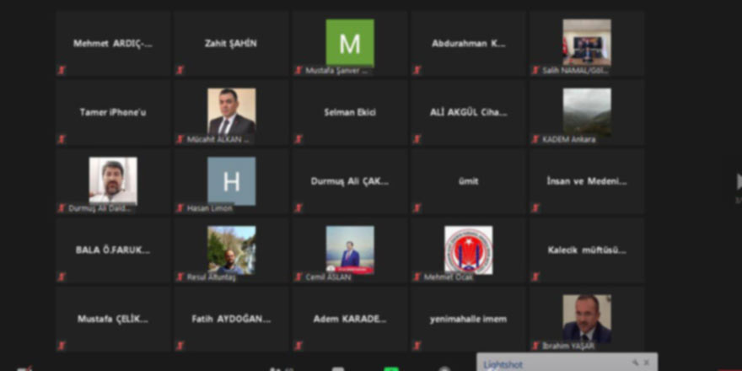Screen dimensions: 742x371
Task: Open the Lightshot notification title
Action: 503,364
